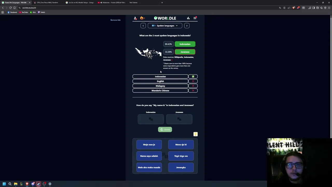Reload the current page
The width and height of the screenshot is (332, 187).
pos(11,8)
